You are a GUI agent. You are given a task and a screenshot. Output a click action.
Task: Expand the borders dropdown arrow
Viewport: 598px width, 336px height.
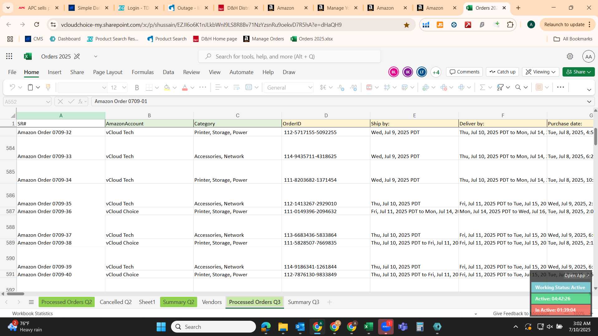(x=157, y=88)
